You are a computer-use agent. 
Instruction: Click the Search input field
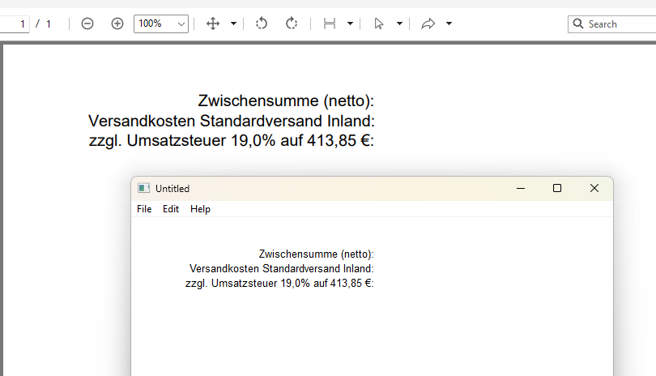(x=612, y=23)
